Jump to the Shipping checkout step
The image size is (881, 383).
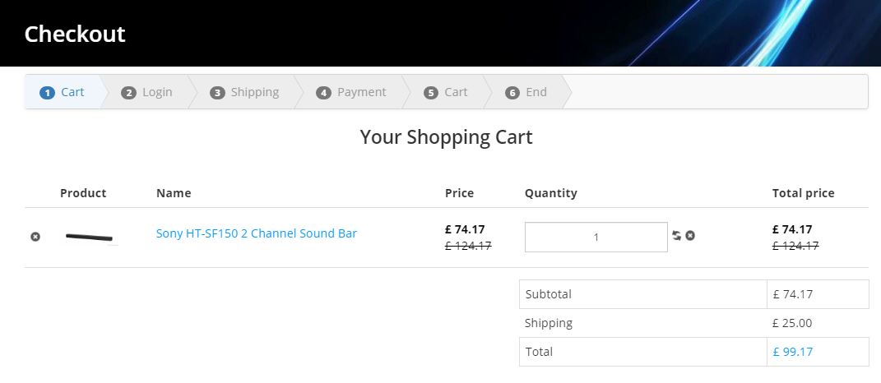point(244,92)
